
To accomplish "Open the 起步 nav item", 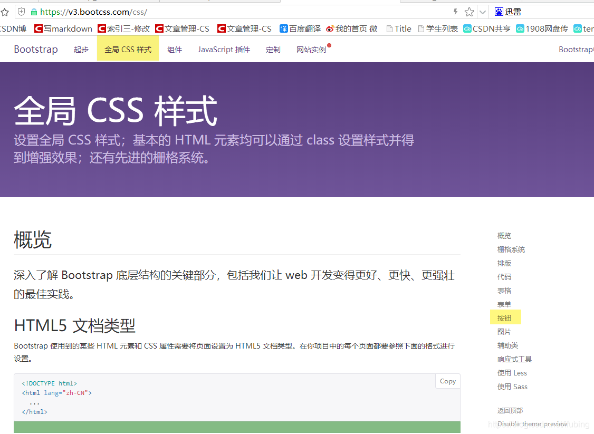I will pyautogui.click(x=81, y=50).
